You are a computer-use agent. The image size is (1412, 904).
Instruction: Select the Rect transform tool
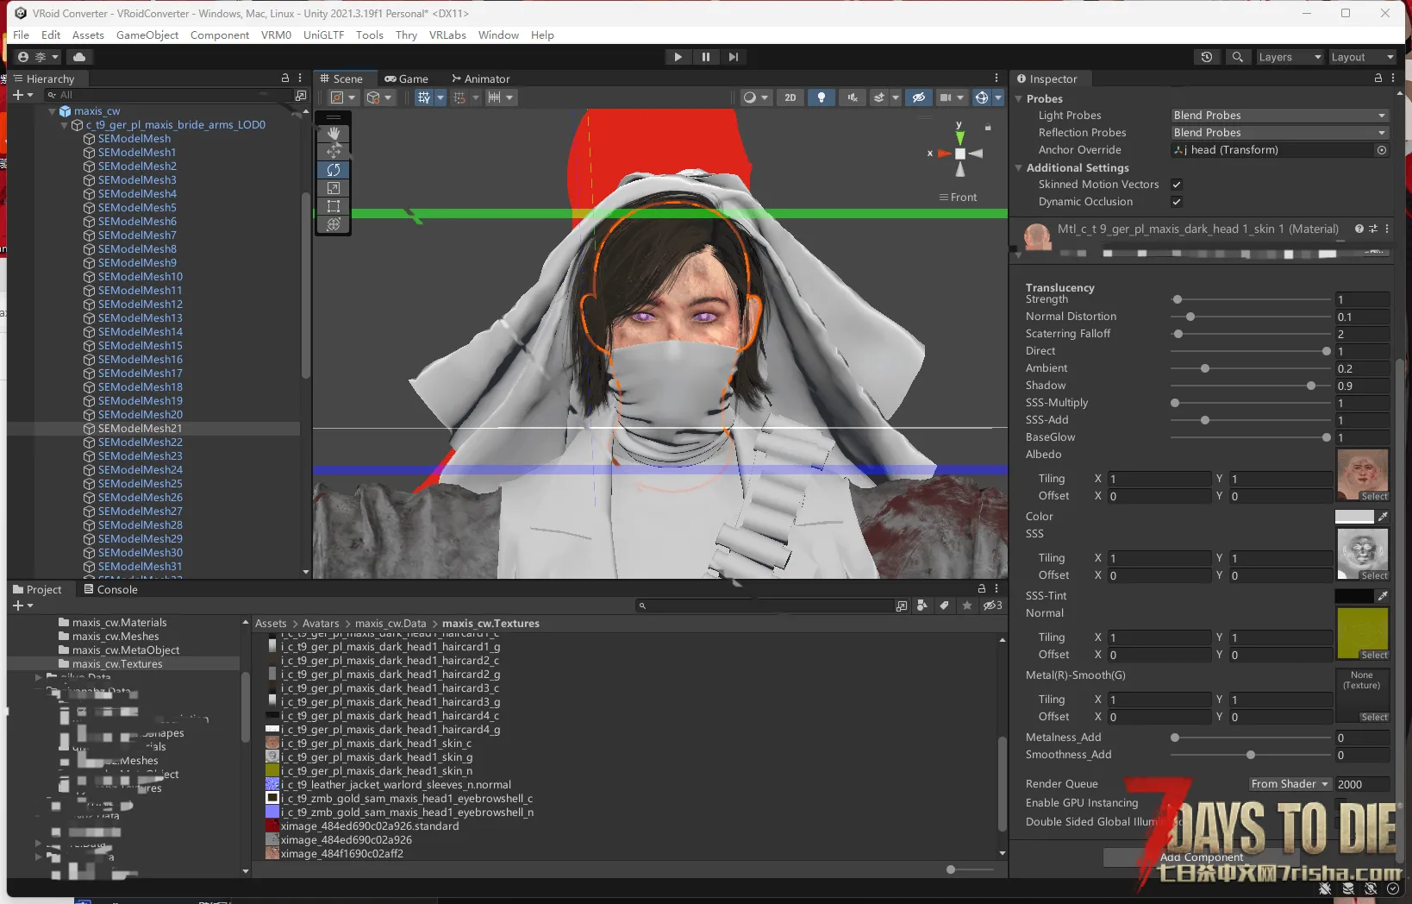click(334, 206)
